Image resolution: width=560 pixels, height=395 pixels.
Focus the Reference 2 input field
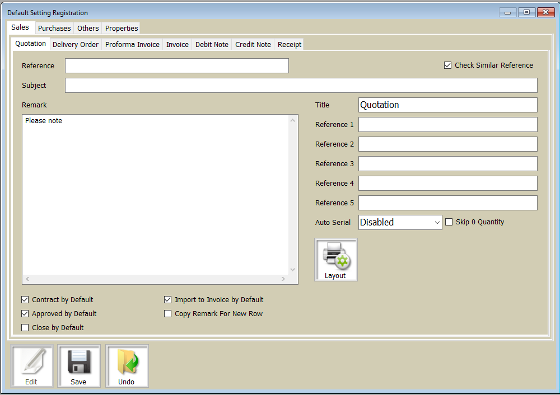coord(448,144)
